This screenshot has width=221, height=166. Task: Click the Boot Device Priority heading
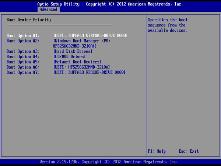29,20
